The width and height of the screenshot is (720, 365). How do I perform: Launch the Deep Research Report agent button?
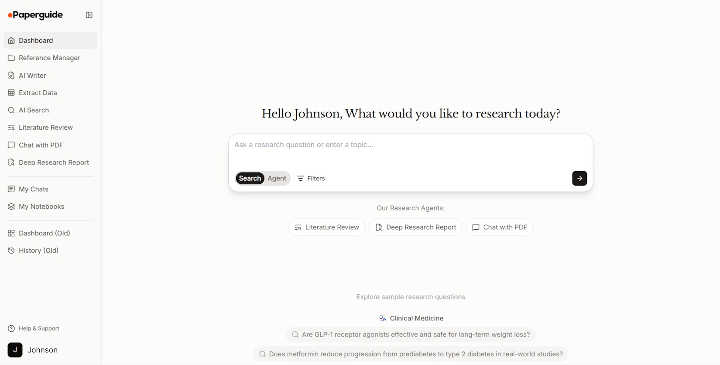(x=415, y=227)
